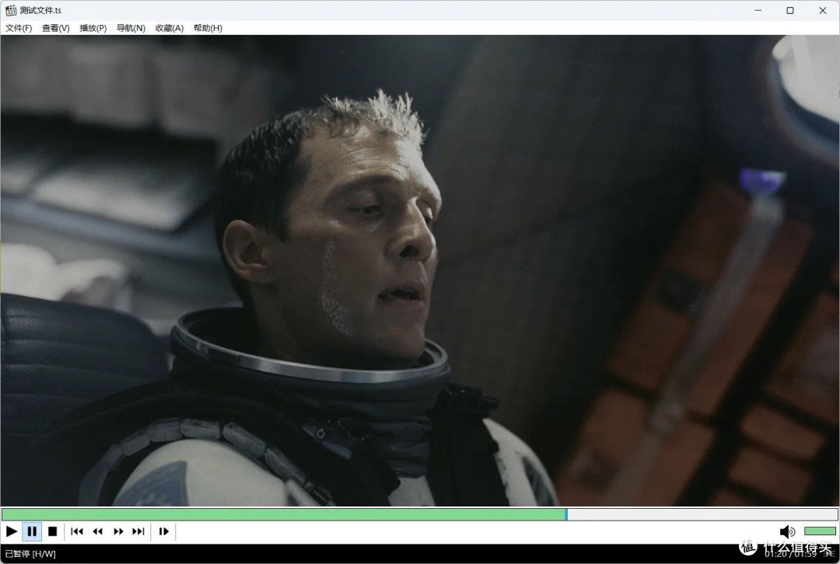Open the 文件(F) menu
Screen dimensions: 840x564
pyautogui.click(x=19, y=28)
